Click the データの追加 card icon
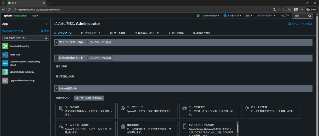Screen dimensions: 319x136 point(61,108)
